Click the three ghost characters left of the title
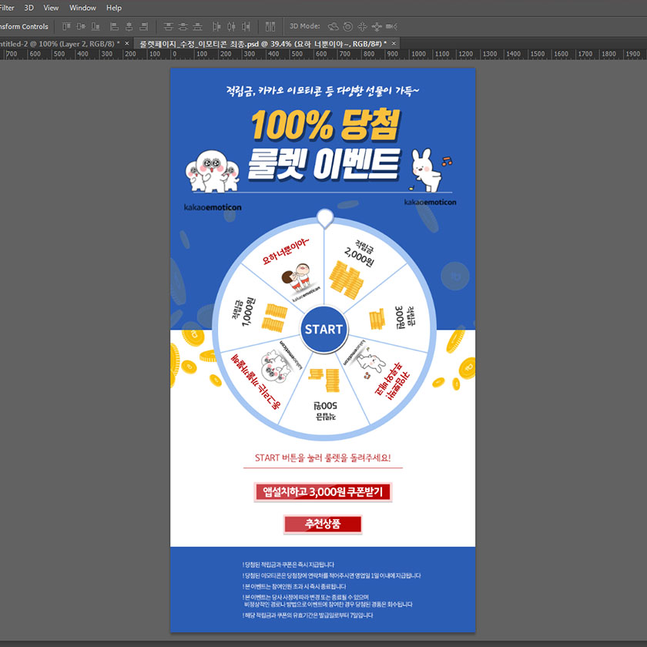Screen dimensions: 647x647 pos(212,171)
